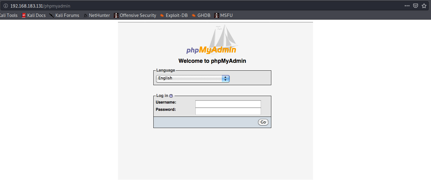Screen dimensions: 431x186
Task: Open the Kali Docs bookmark
Action: click(34, 15)
